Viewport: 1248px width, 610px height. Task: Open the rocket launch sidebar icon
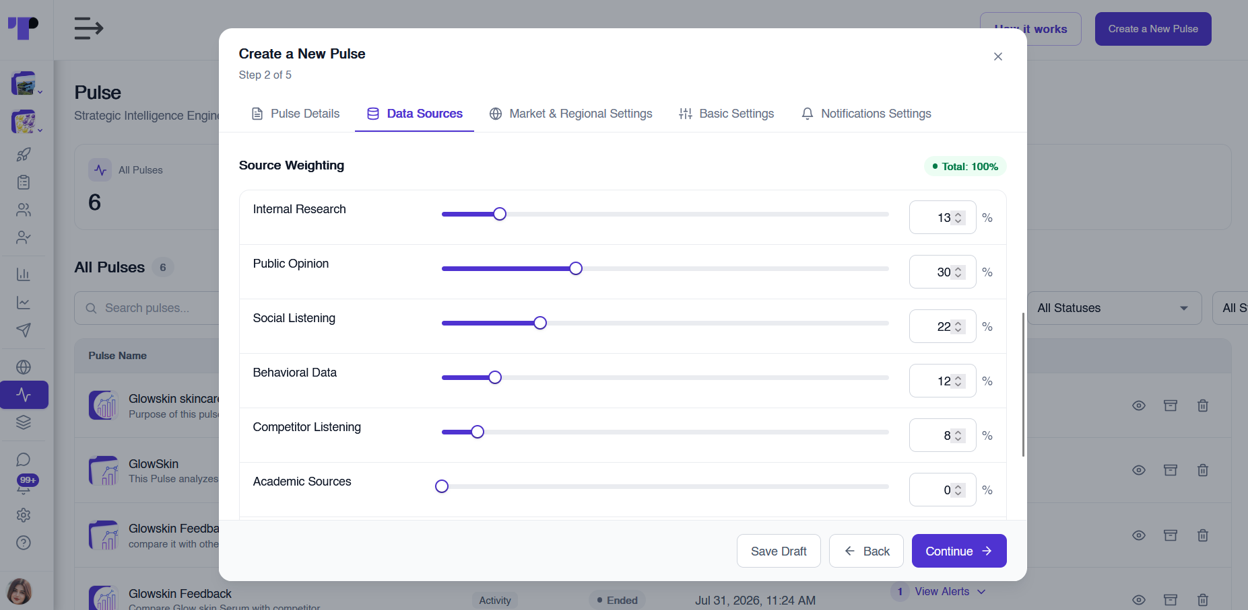[24, 154]
